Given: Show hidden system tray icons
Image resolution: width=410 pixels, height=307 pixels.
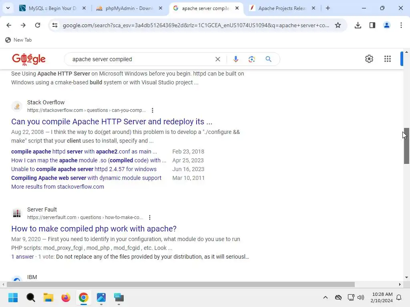Looking at the screenshot, I should click(325, 297).
